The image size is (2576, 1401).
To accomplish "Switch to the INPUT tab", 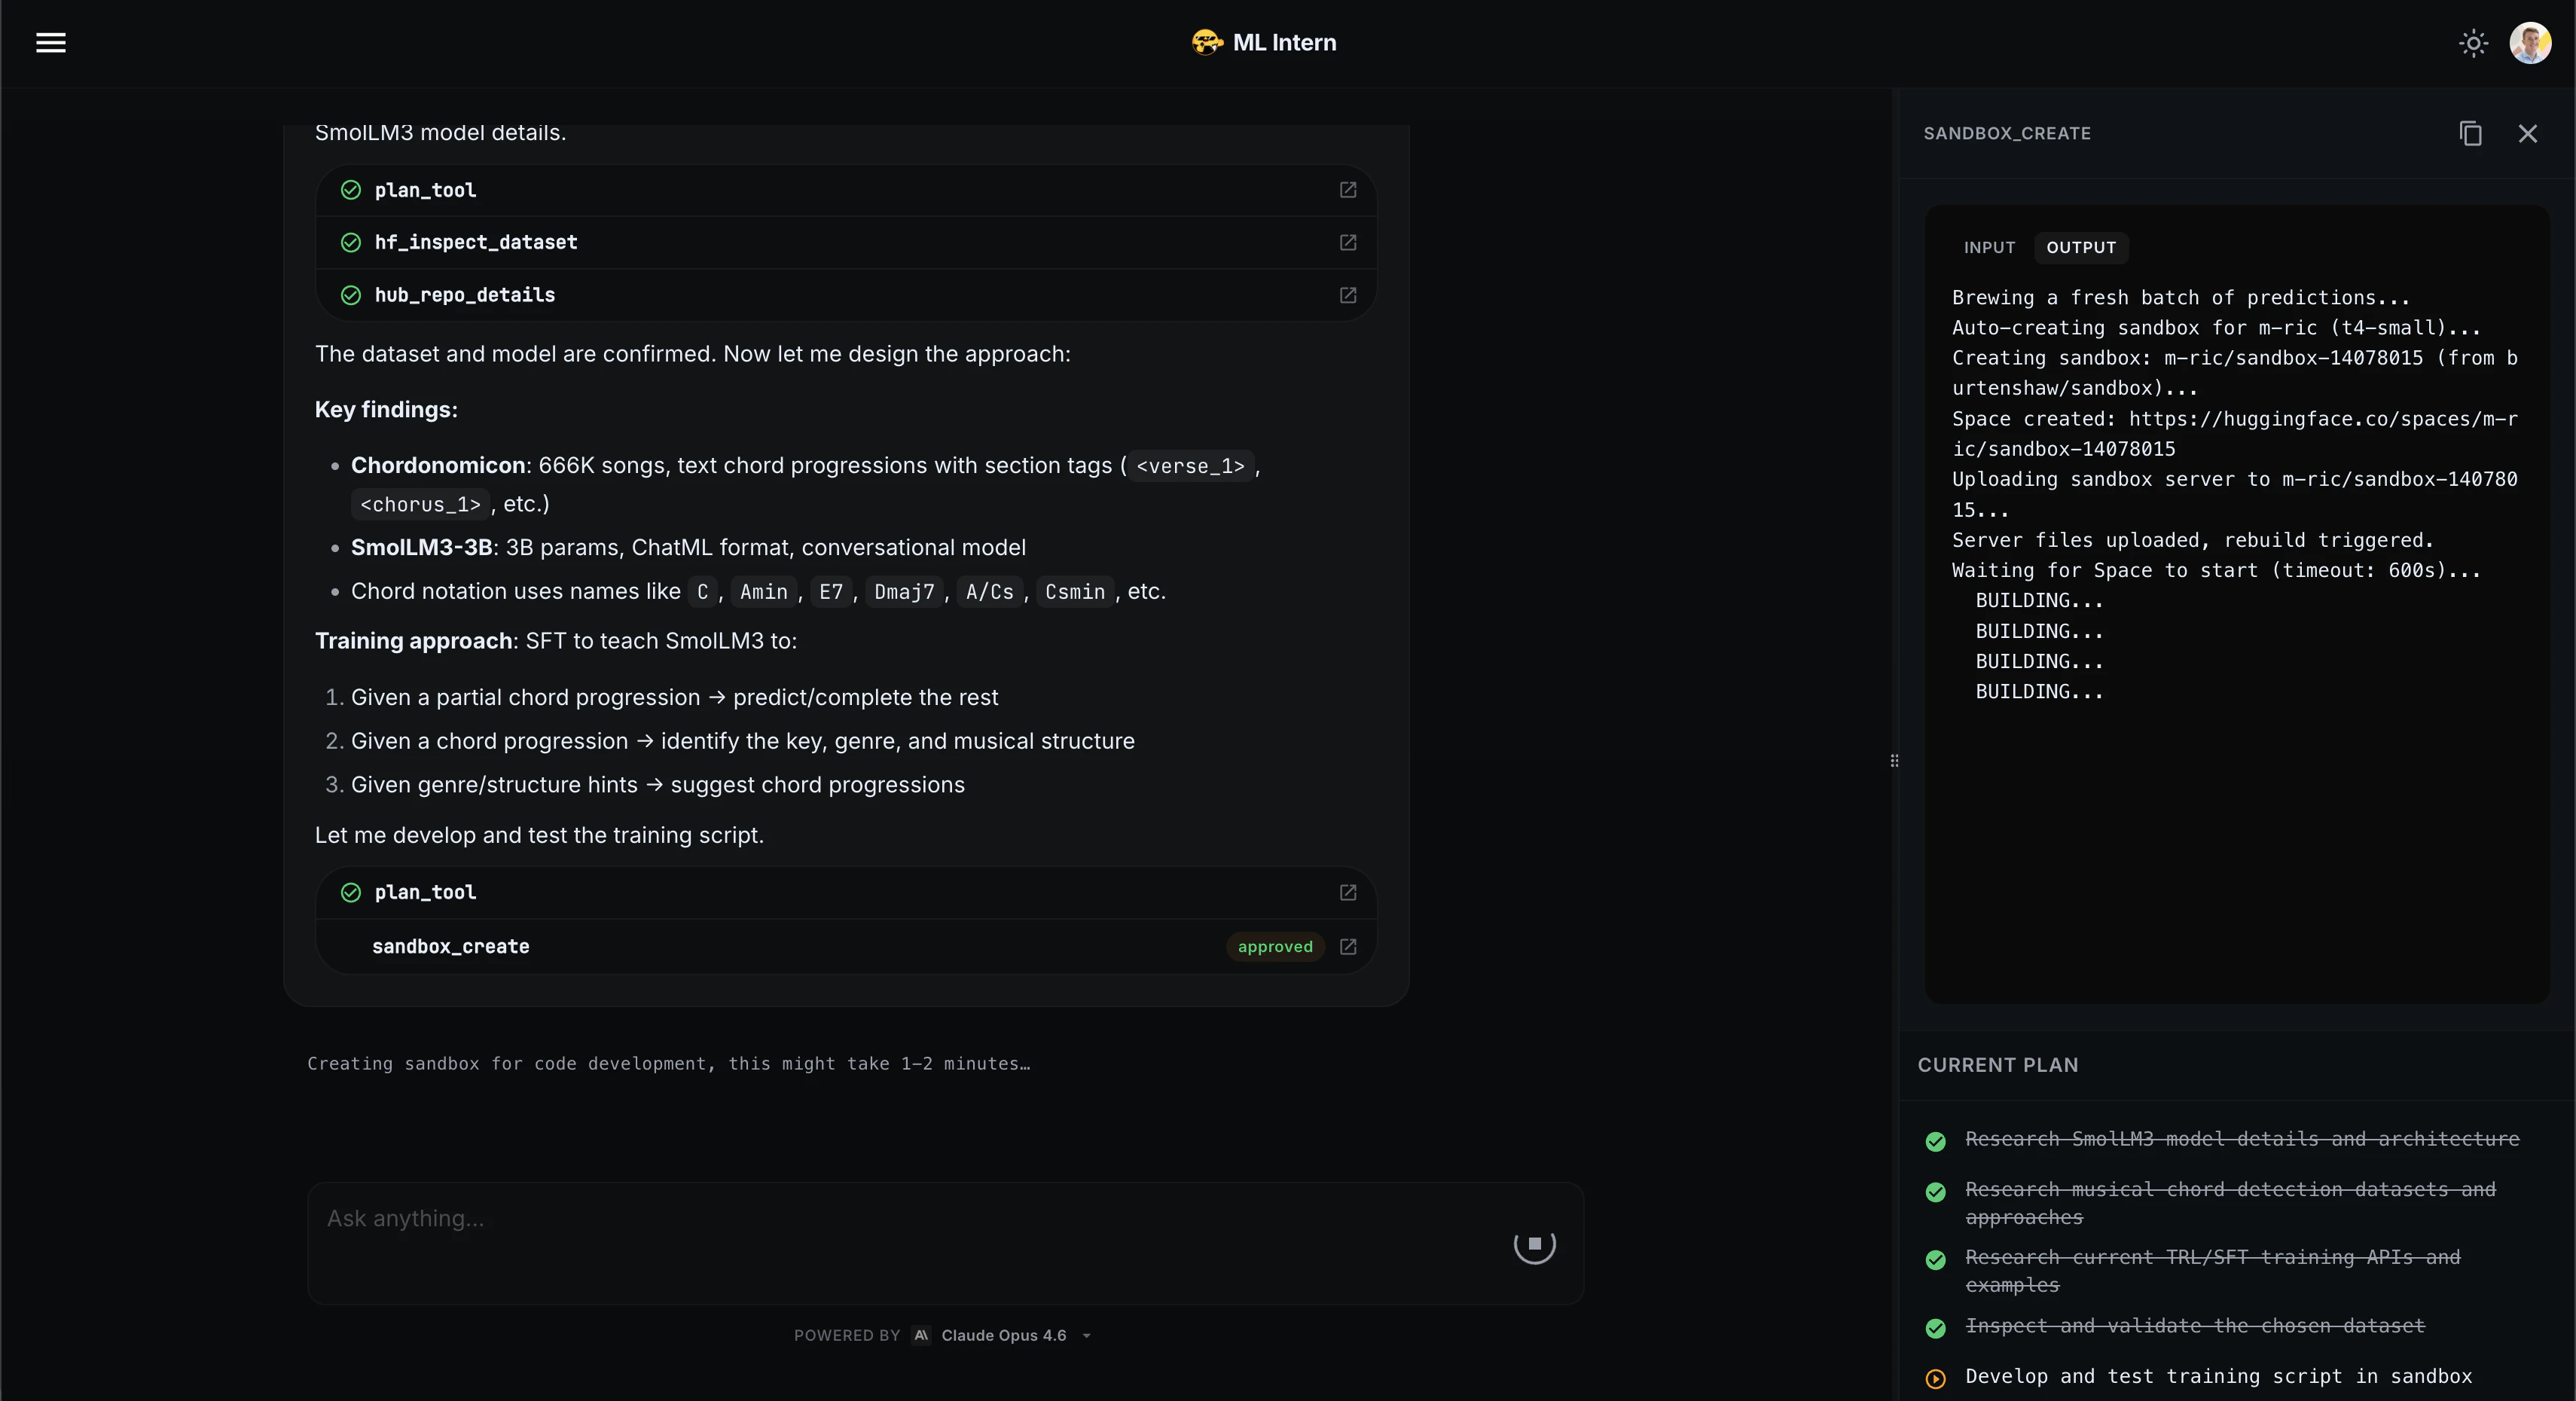I will point(1989,247).
